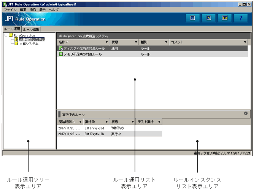Click the 旅費精算システム folder icon in tree
The height and width of the screenshot is (191, 254).
coord(16,39)
